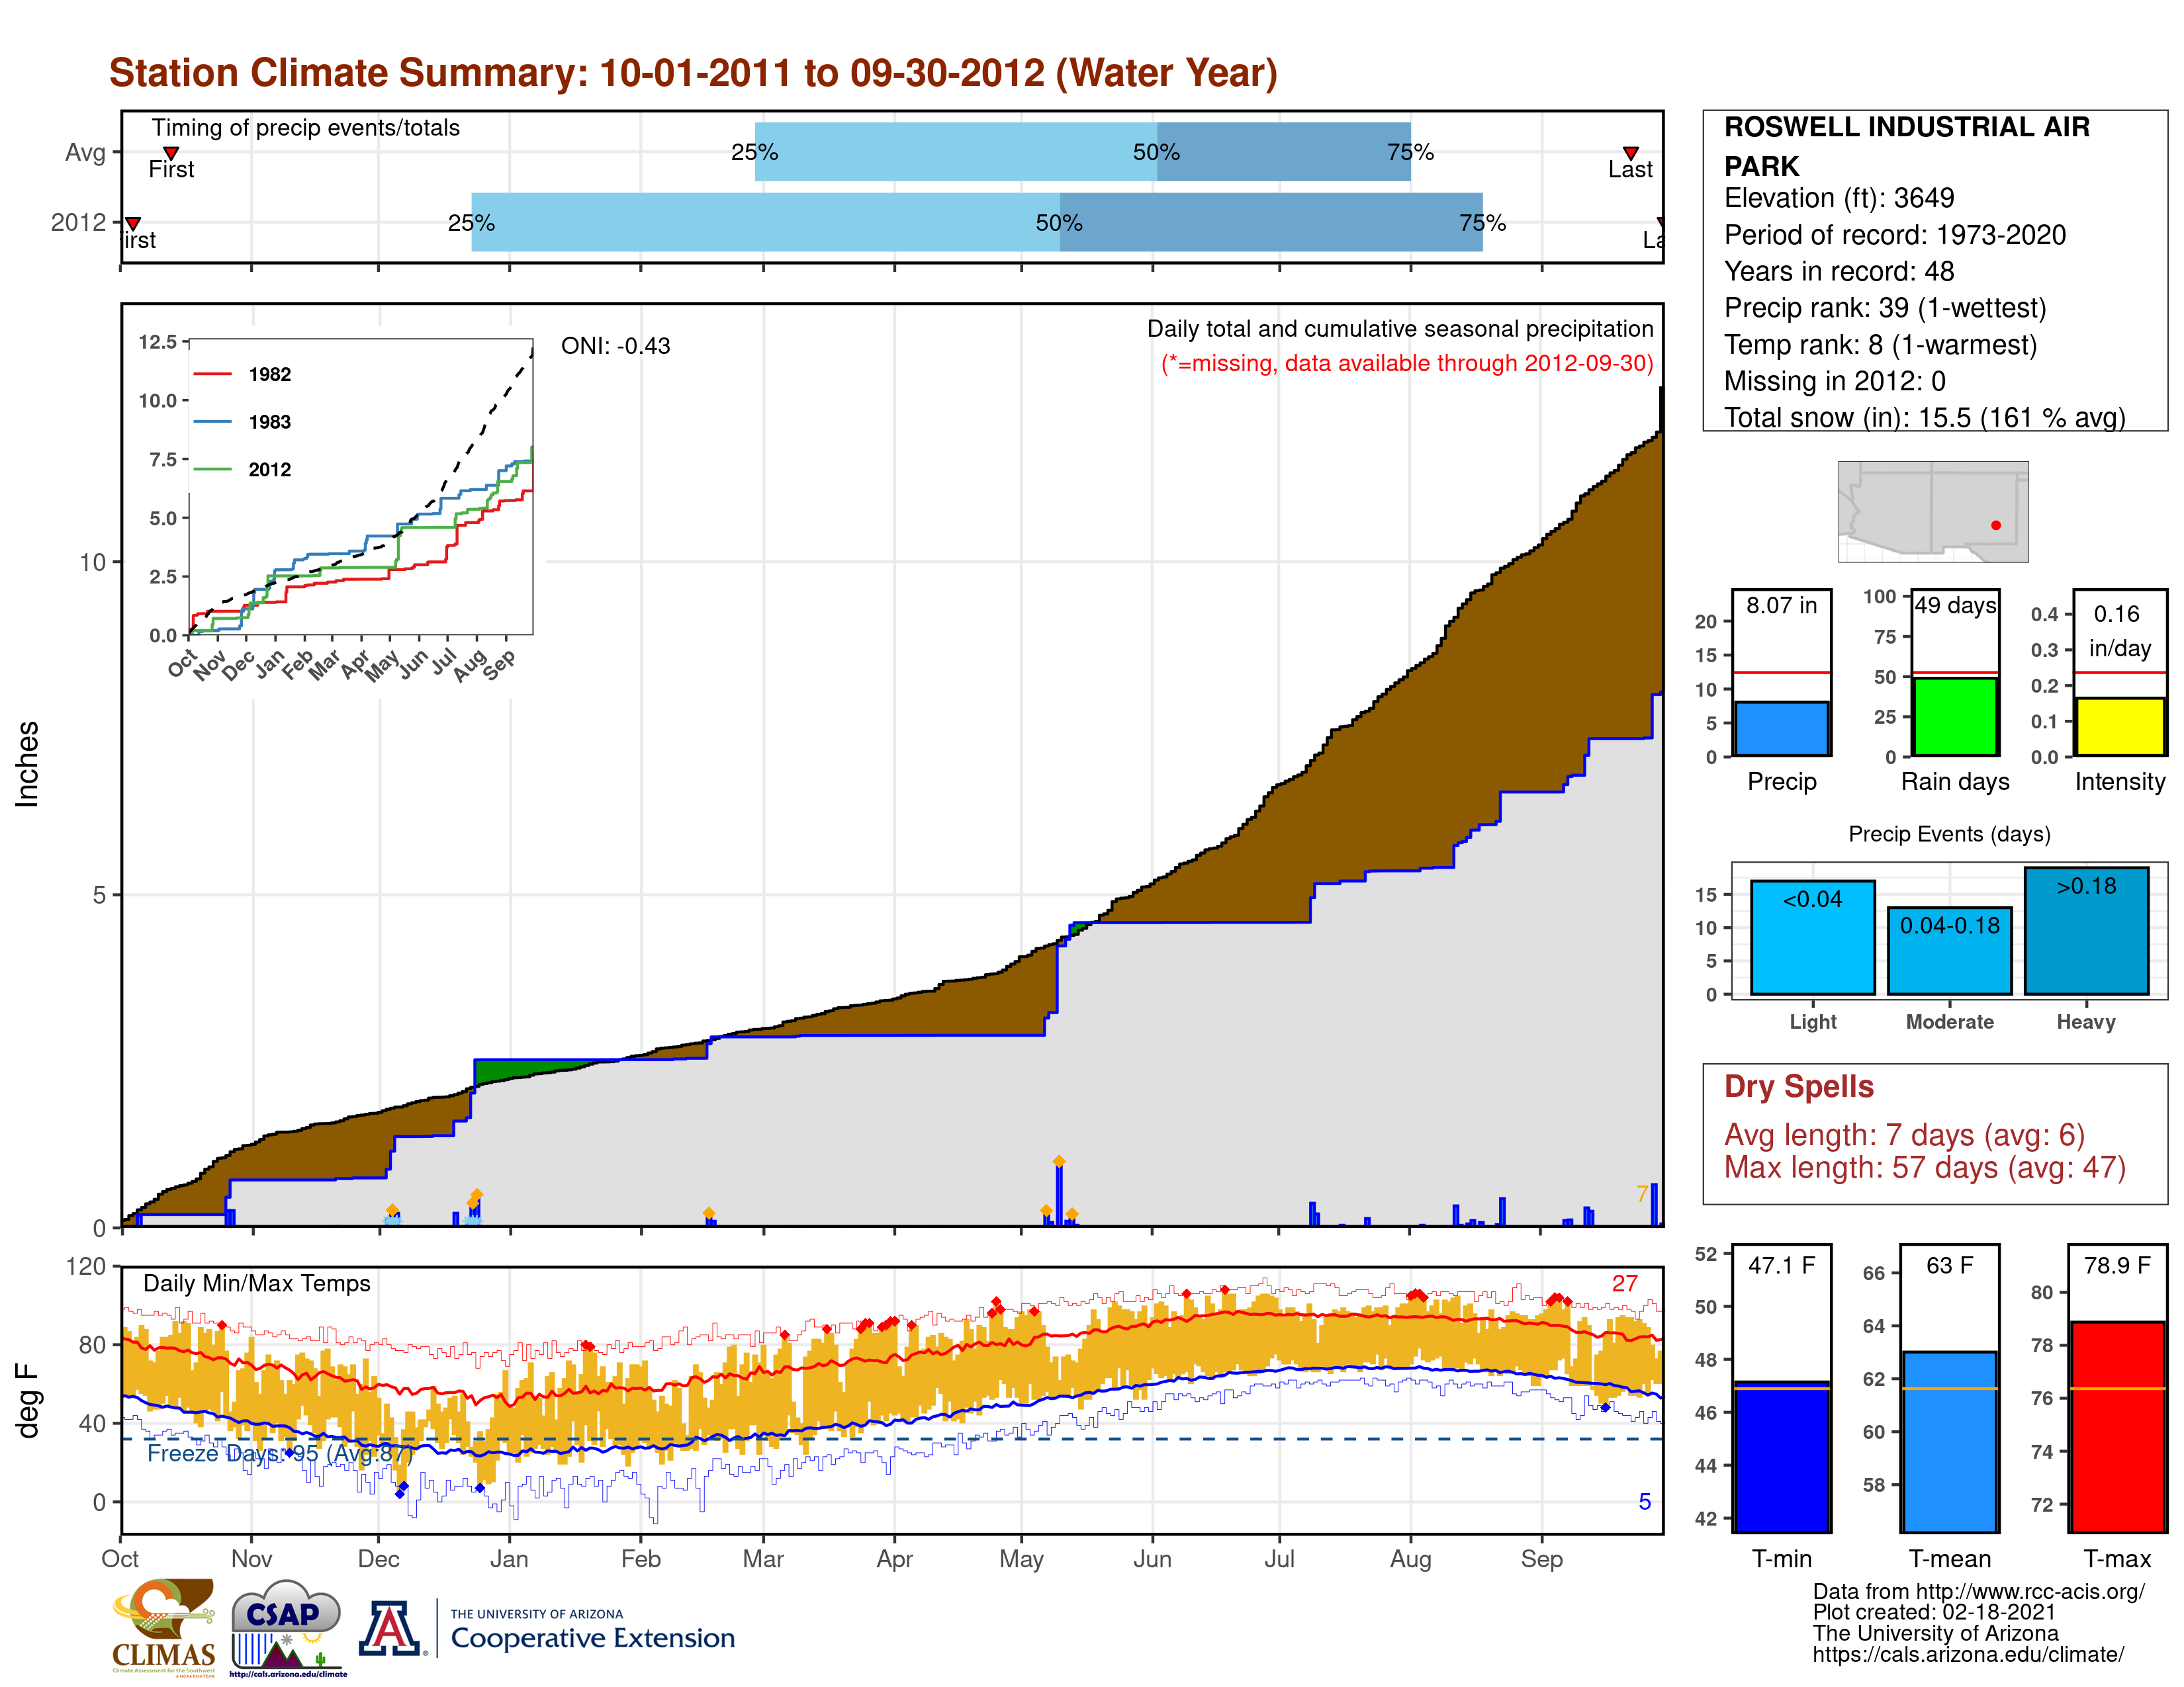Click the yellow Intensity bar

[2120, 726]
